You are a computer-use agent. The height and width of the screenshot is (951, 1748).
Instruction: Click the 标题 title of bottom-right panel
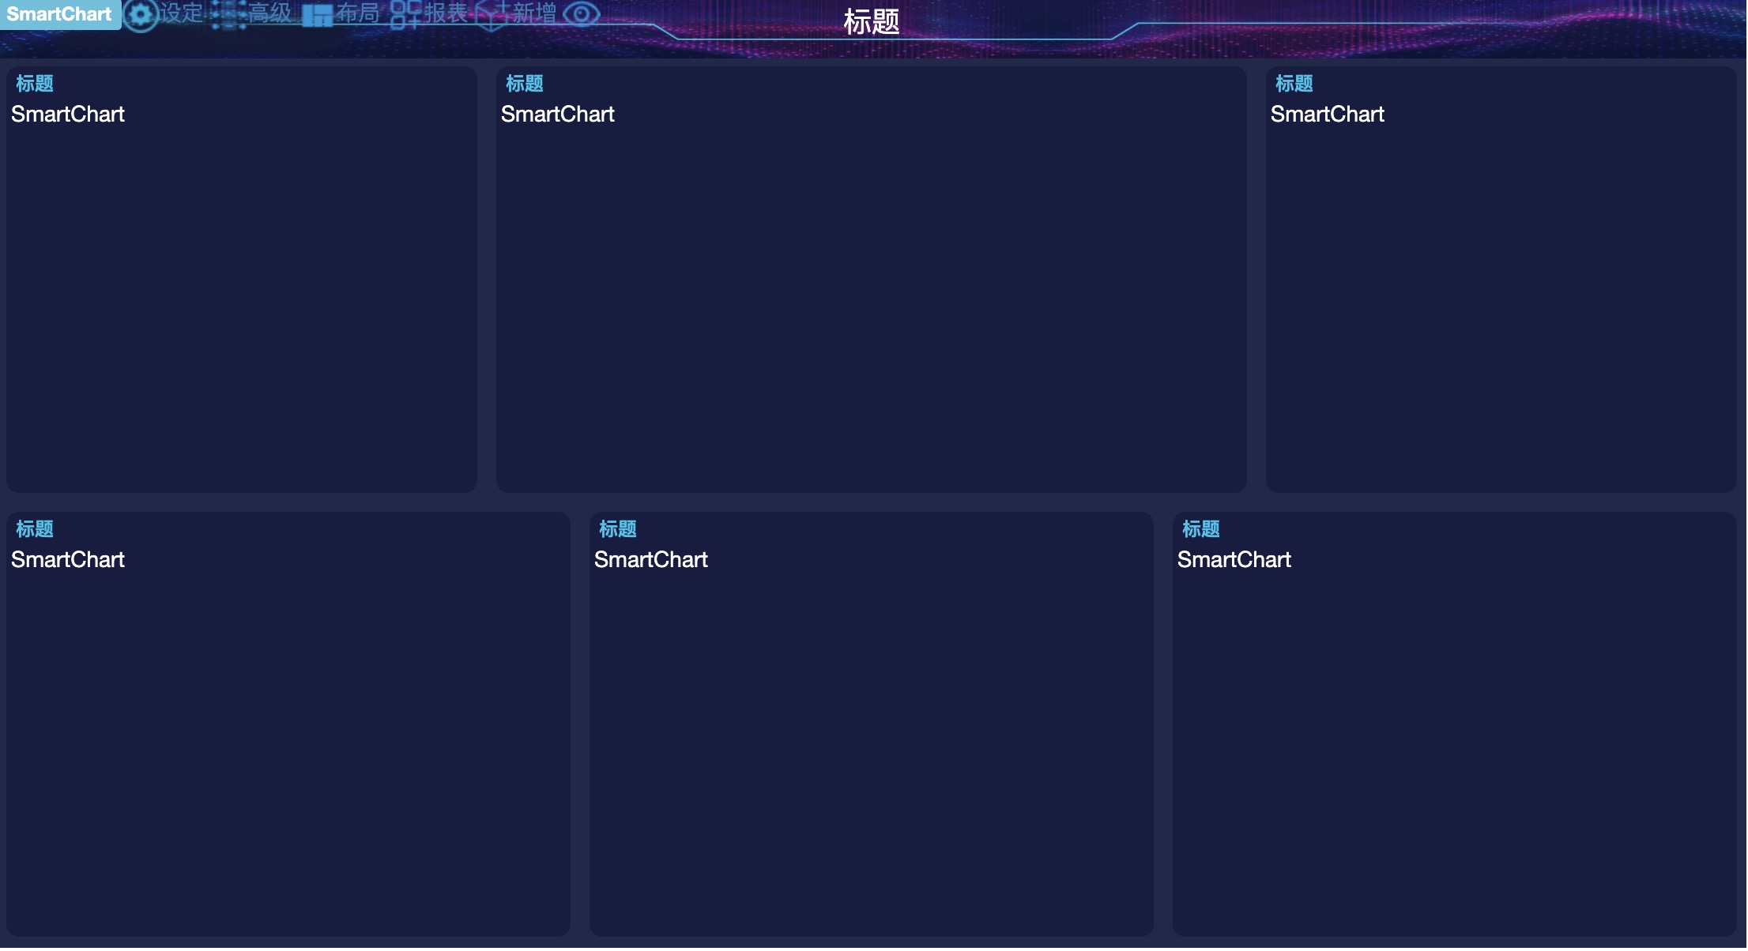point(1201,529)
